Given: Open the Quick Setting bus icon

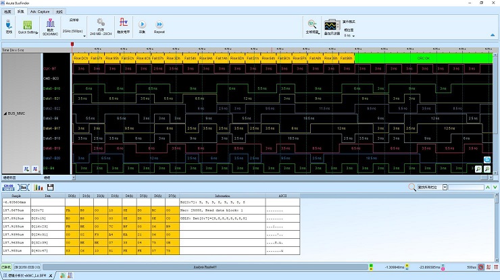Looking at the screenshot, I should (27, 24).
